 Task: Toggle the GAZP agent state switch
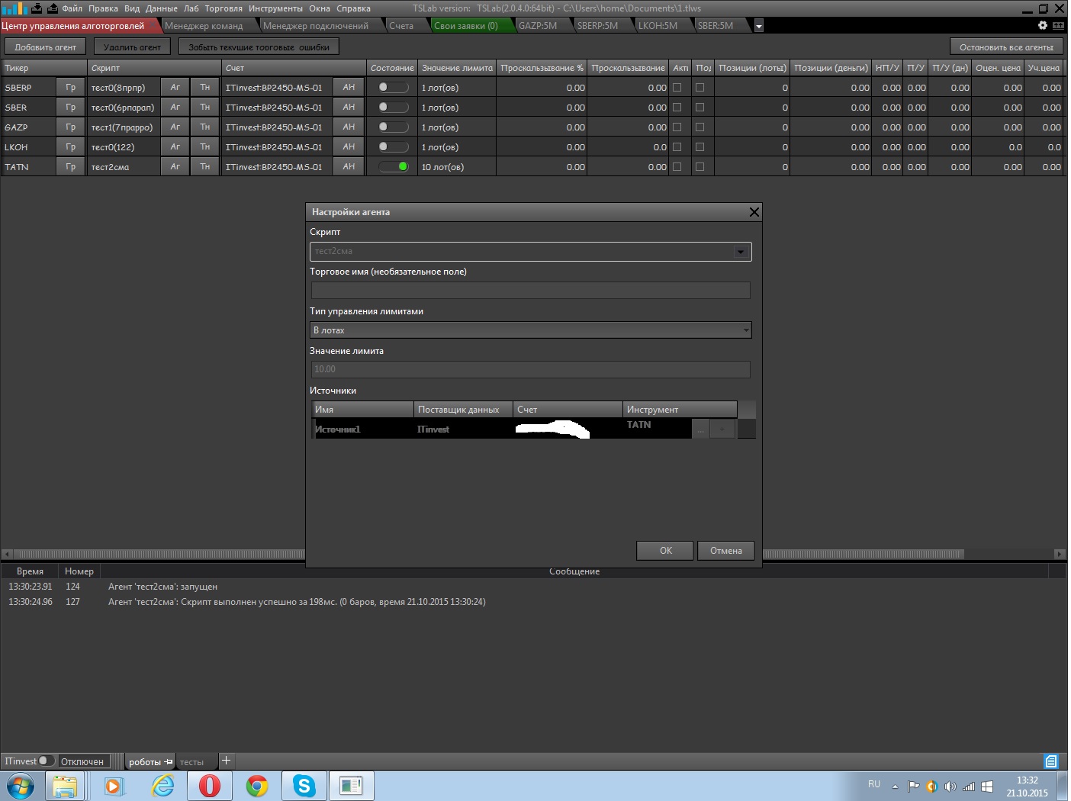(393, 127)
